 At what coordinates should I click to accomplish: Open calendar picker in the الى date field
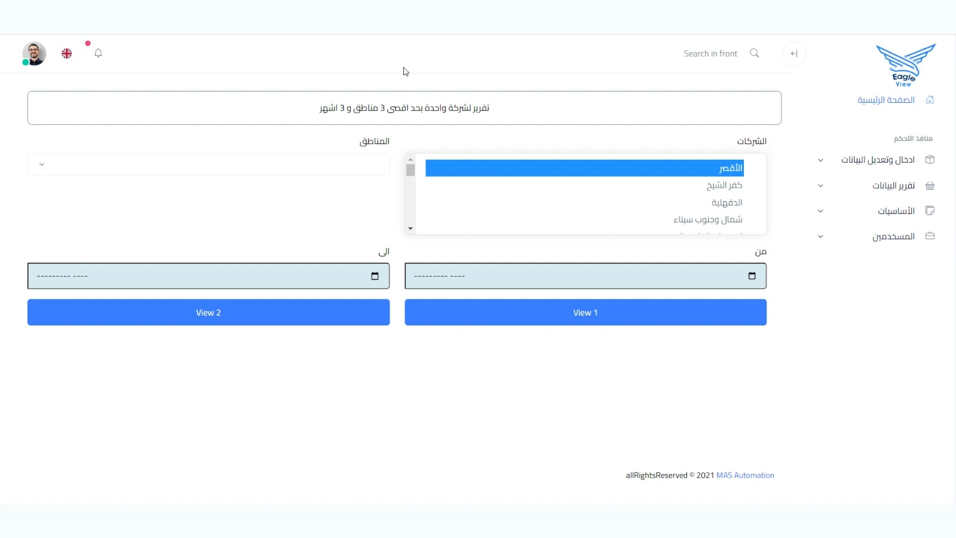pyautogui.click(x=375, y=276)
